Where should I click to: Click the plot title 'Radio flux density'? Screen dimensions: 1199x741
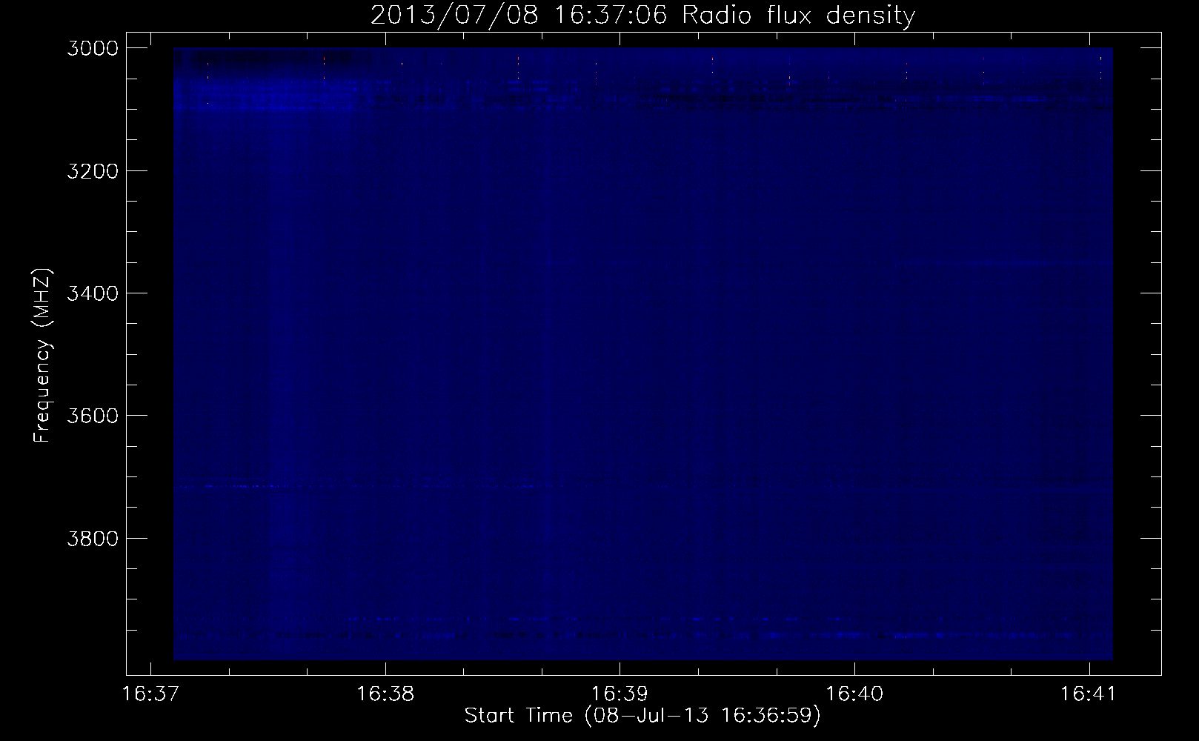coord(799,15)
